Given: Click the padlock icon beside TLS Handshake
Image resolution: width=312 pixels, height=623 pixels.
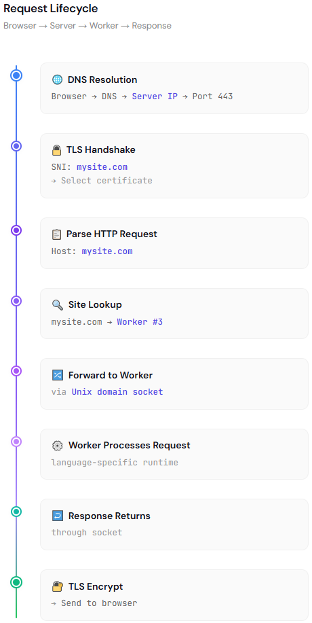Looking at the screenshot, I should [x=57, y=149].
